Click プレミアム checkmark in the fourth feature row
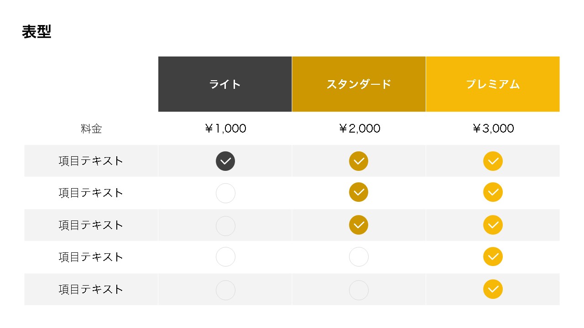Screen dimensions: 584x328 click(493, 257)
